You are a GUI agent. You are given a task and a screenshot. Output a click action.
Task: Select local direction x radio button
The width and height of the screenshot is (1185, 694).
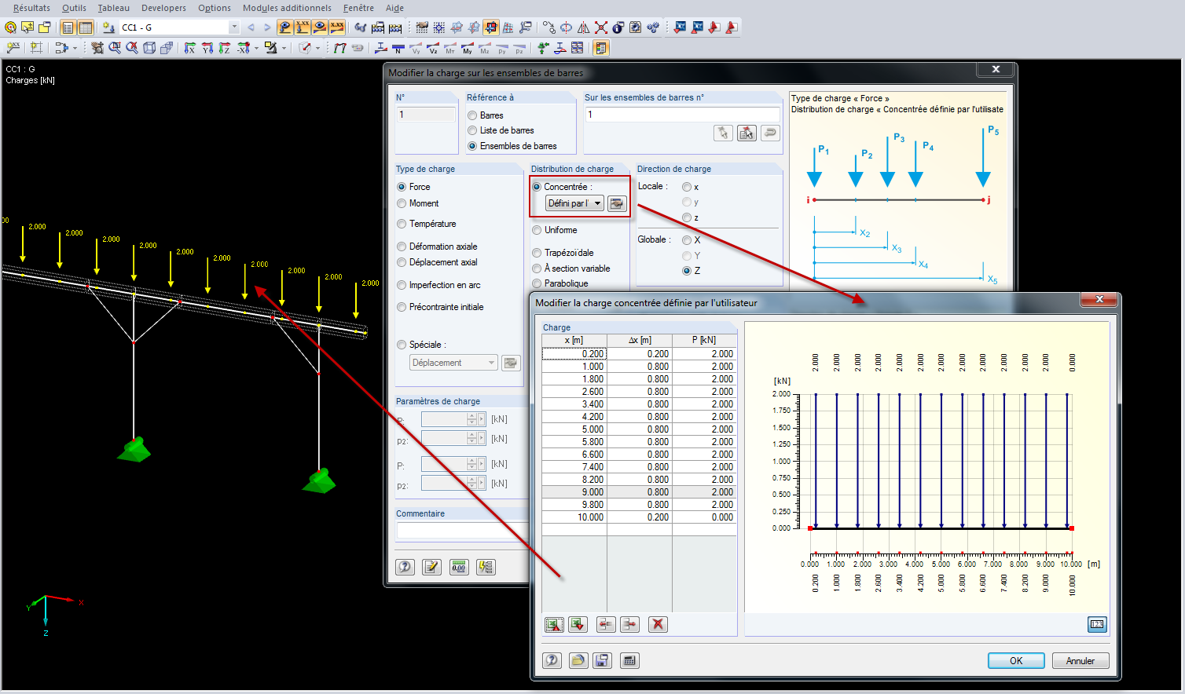tap(687, 187)
